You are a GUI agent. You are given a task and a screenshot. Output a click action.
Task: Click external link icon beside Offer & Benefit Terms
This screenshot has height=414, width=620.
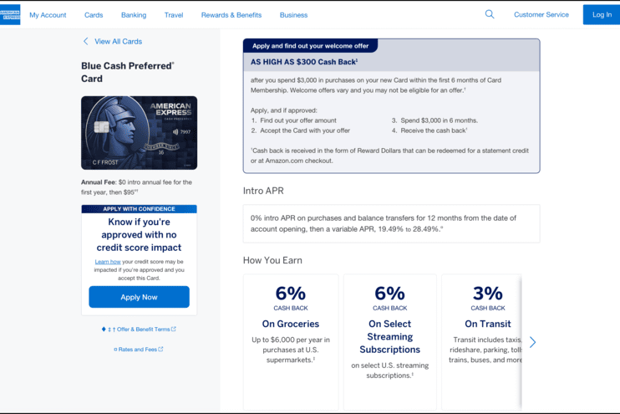point(174,330)
